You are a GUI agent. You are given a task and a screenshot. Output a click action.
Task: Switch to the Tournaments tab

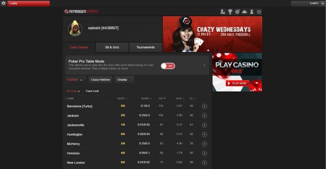[x=145, y=47]
